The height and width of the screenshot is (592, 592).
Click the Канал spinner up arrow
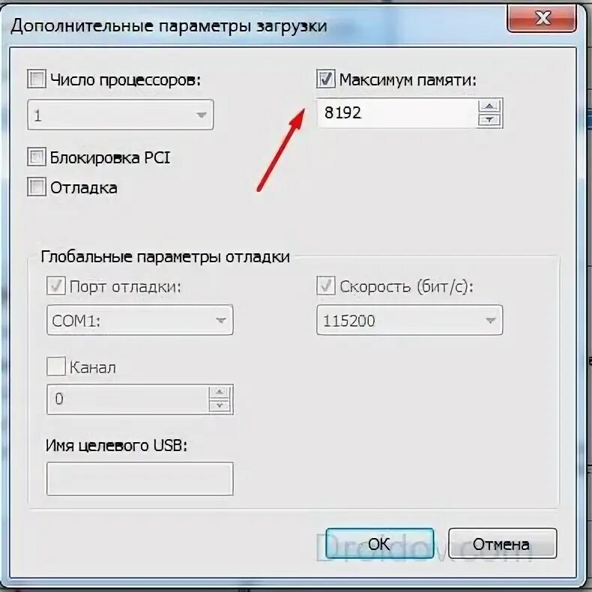220,392
